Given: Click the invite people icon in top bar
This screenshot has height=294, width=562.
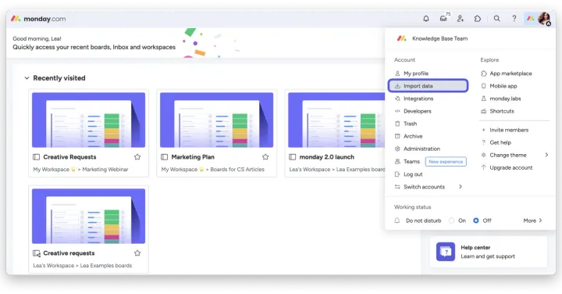Looking at the screenshot, I should coord(461,18).
